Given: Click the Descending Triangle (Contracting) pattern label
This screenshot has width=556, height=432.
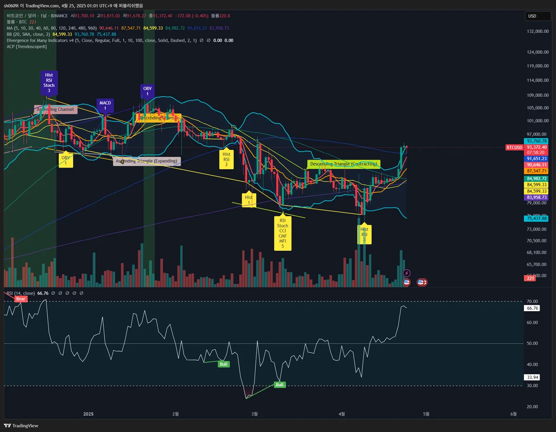Looking at the screenshot, I should click(344, 164).
